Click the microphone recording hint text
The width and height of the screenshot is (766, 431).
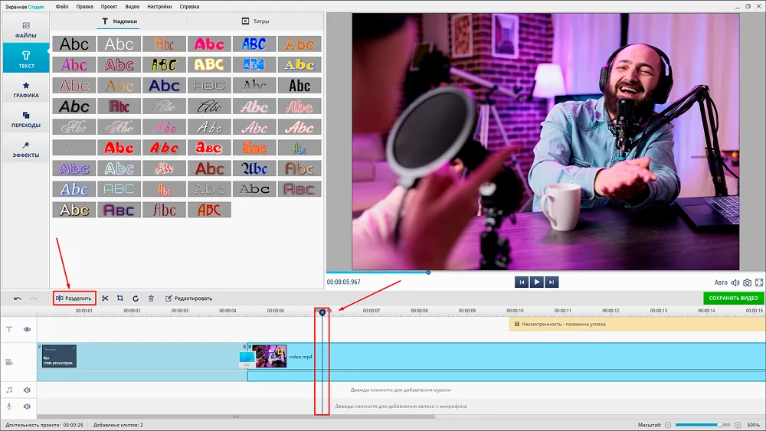coord(401,406)
